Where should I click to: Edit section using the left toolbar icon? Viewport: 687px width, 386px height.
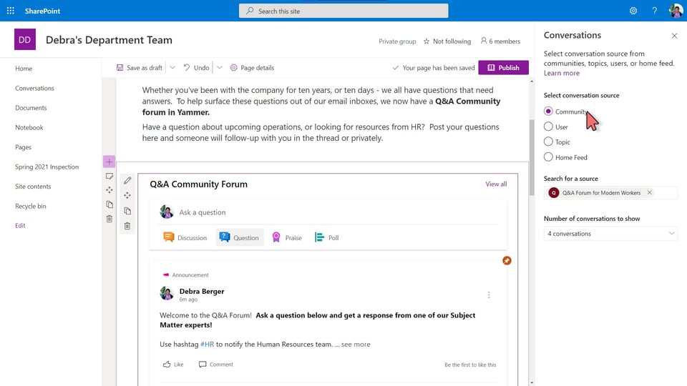109,176
